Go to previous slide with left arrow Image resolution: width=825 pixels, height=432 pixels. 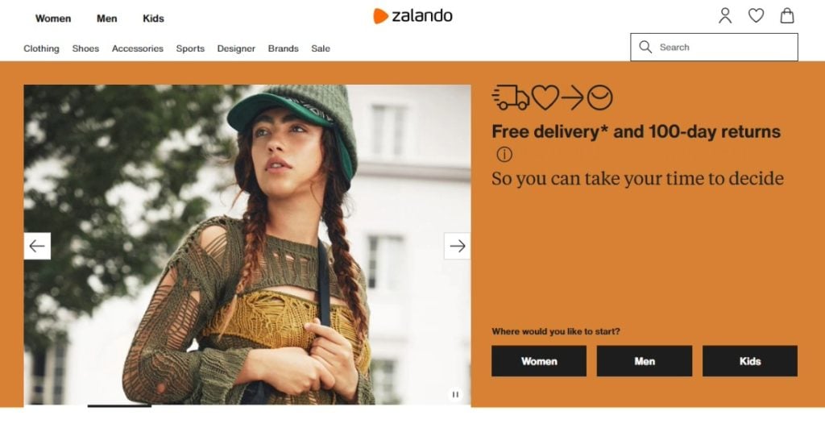point(37,246)
